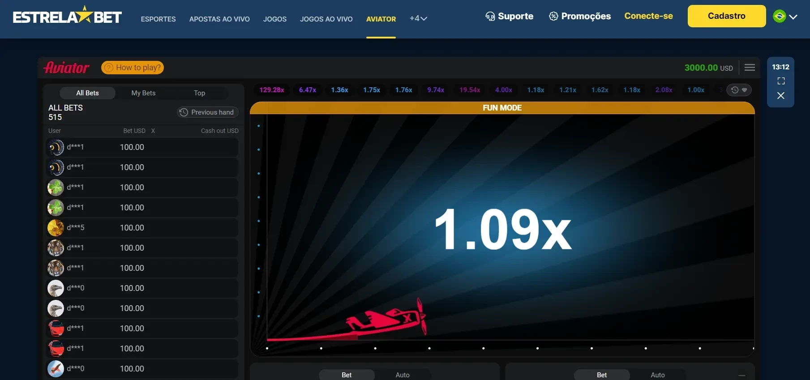Select the left panel Bet tab
810x380 pixels.
click(347, 375)
